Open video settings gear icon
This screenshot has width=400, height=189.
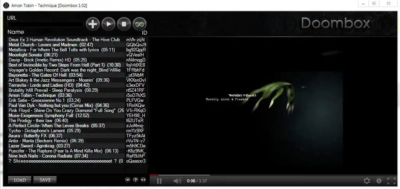click(367, 181)
